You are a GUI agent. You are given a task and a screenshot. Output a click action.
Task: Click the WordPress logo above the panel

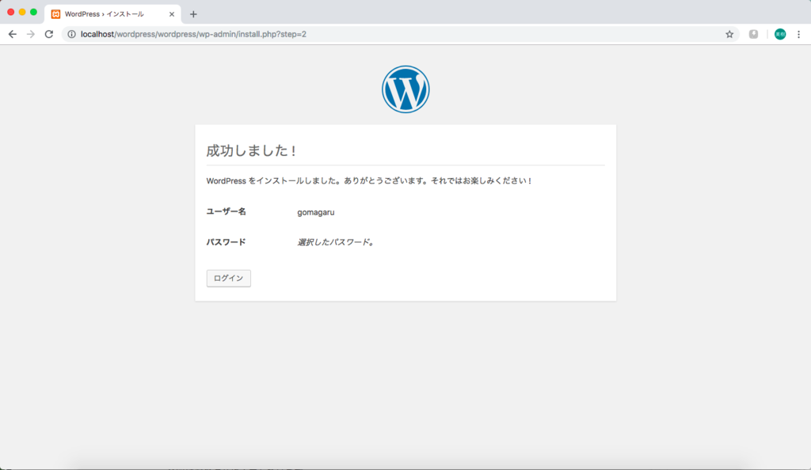(405, 89)
